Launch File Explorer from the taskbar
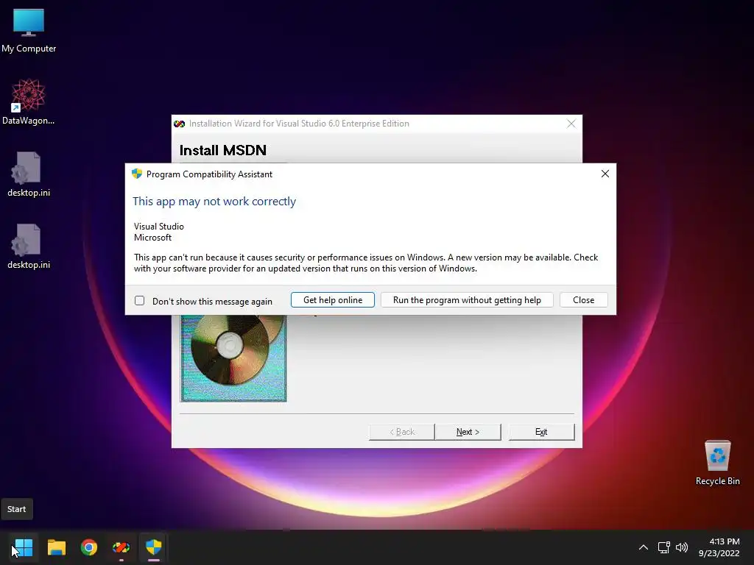Viewport: 754px width, 565px height. pos(56,547)
